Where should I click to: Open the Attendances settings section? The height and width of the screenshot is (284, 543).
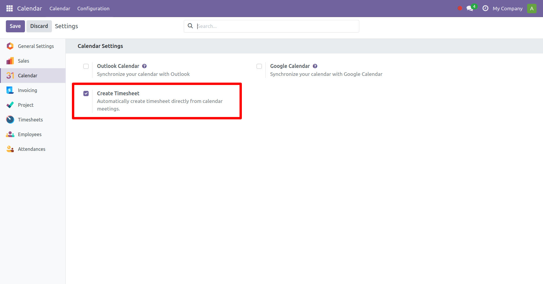coord(10,149)
